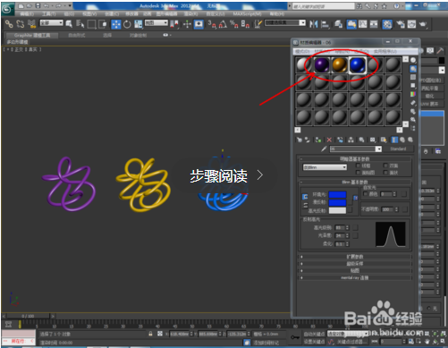Click the red X Reset Map icon
Image resolution: width=448 pixels, height=348 pixels.
click(329, 140)
